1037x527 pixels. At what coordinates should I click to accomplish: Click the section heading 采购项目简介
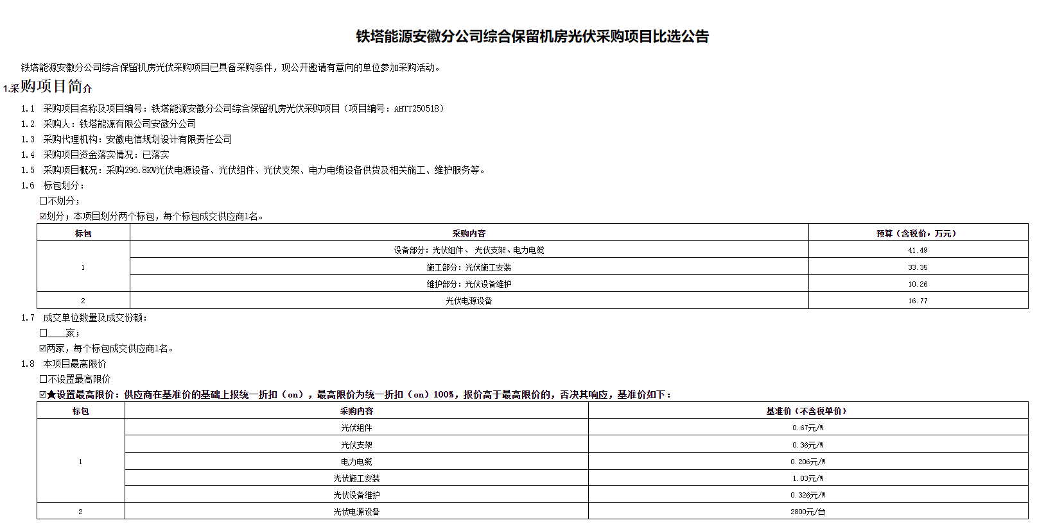(56, 87)
